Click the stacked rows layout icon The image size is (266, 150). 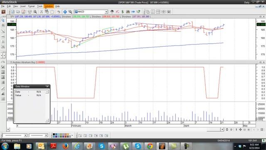(158, 12)
